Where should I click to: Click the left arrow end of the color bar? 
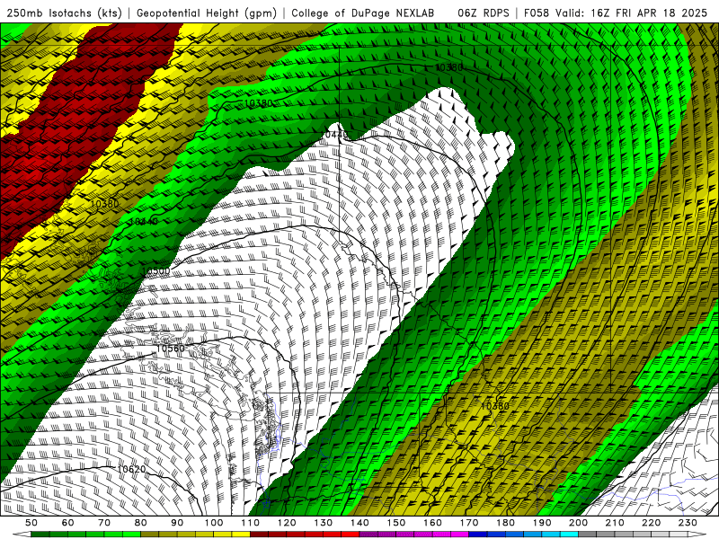22,535
